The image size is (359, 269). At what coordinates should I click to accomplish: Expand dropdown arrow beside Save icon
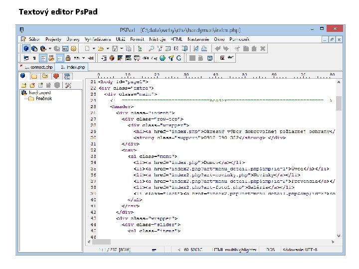pyautogui.click(x=121, y=48)
